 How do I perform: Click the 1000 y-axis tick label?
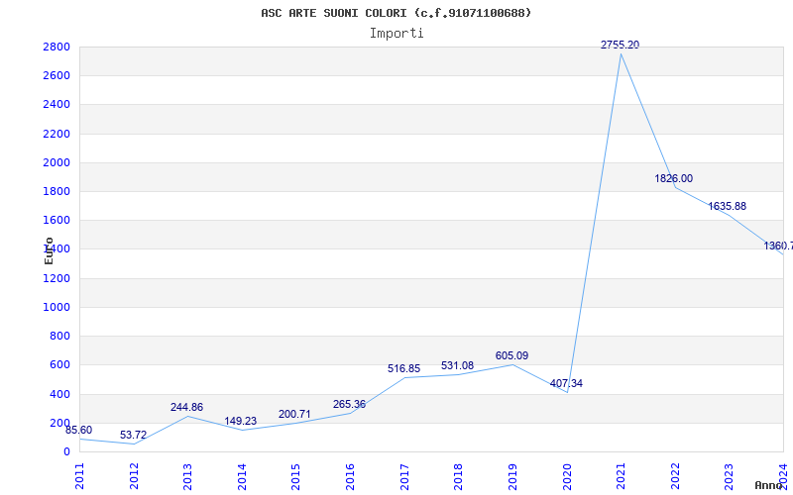click(57, 307)
